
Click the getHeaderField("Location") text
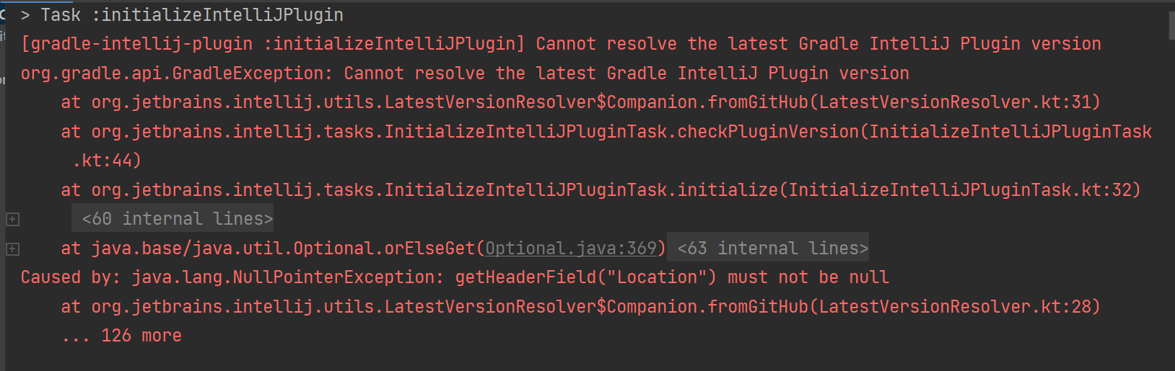point(585,277)
